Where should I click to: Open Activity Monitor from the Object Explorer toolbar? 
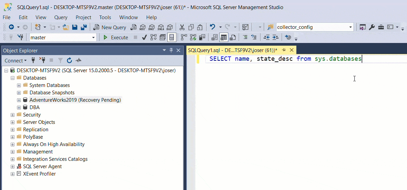click(x=78, y=60)
